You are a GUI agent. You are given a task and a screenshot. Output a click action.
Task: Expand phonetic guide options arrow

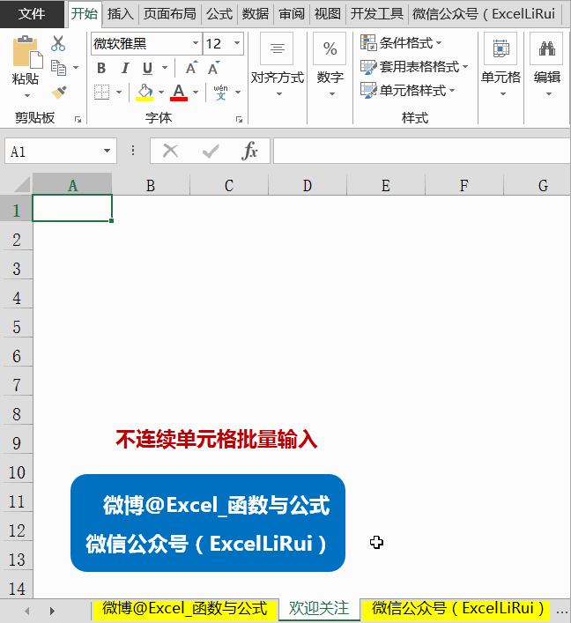pyautogui.click(x=238, y=93)
